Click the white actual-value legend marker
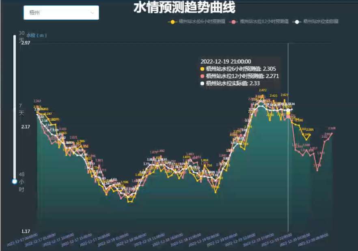 pyautogui.click(x=297, y=21)
